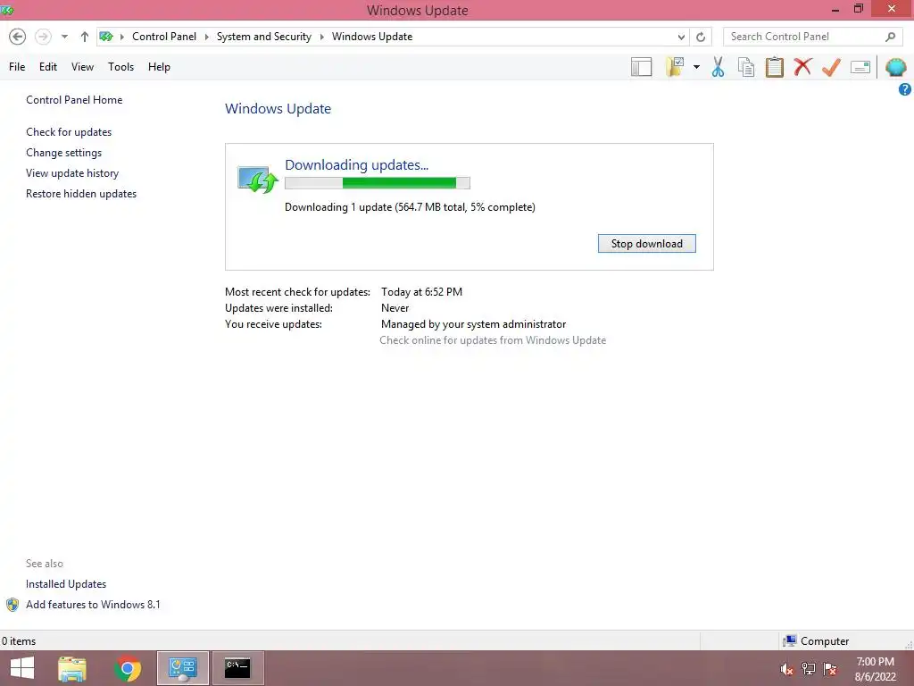Open the View menu

(82, 67)
